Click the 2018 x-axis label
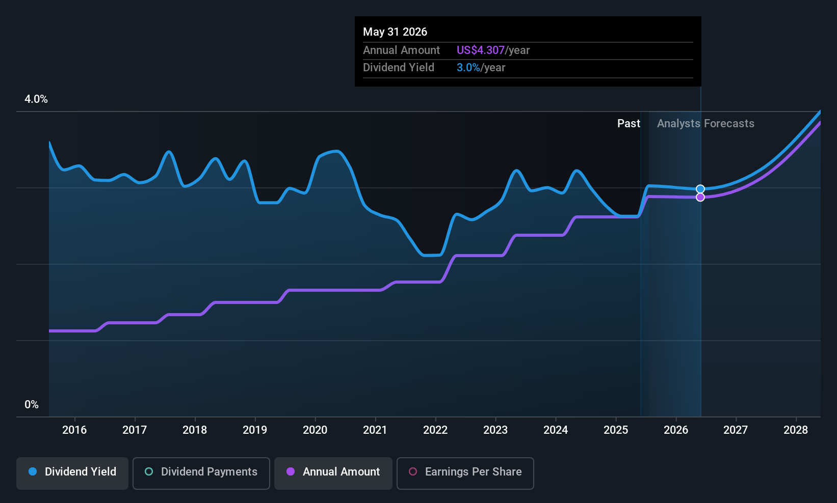 pyautogui.click(x=195, y=430)
